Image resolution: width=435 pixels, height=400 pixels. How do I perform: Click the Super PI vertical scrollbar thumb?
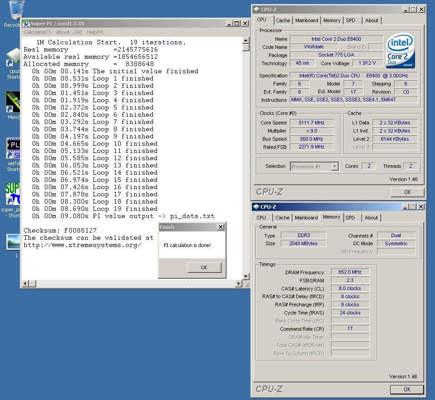246,48
